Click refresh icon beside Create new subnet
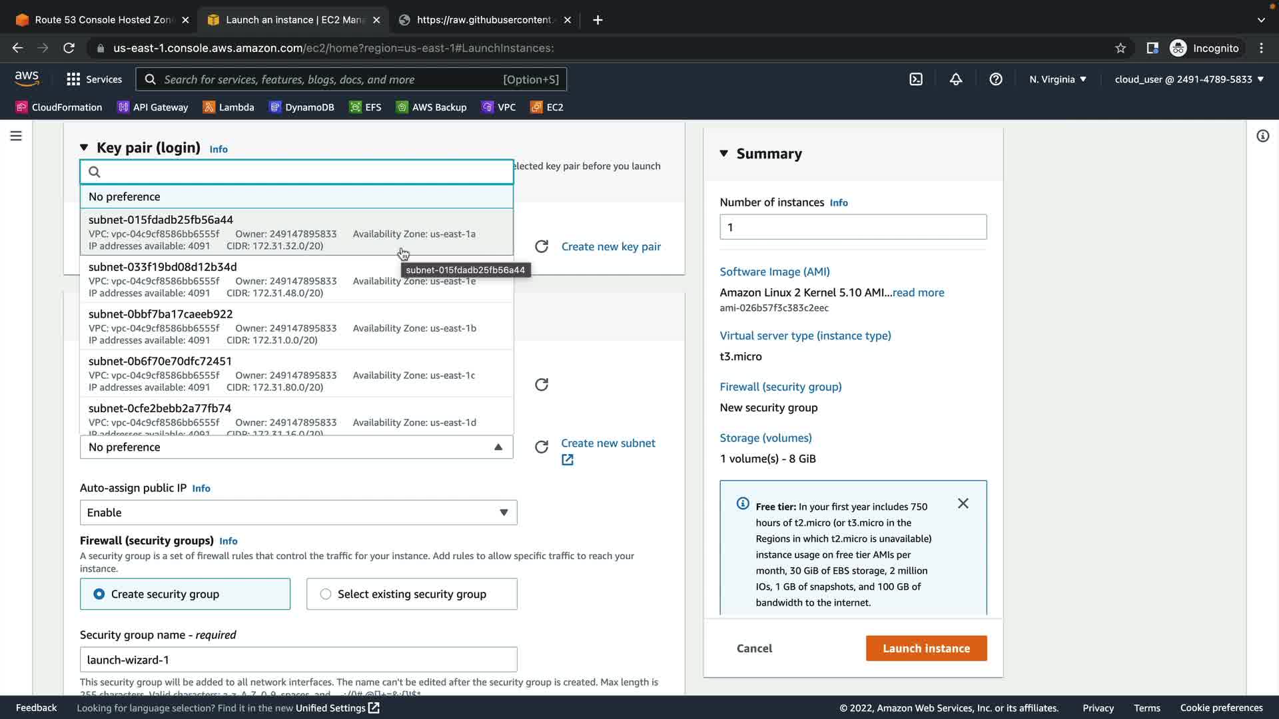Screen dimensions: 1279x719 coord(542,447)
